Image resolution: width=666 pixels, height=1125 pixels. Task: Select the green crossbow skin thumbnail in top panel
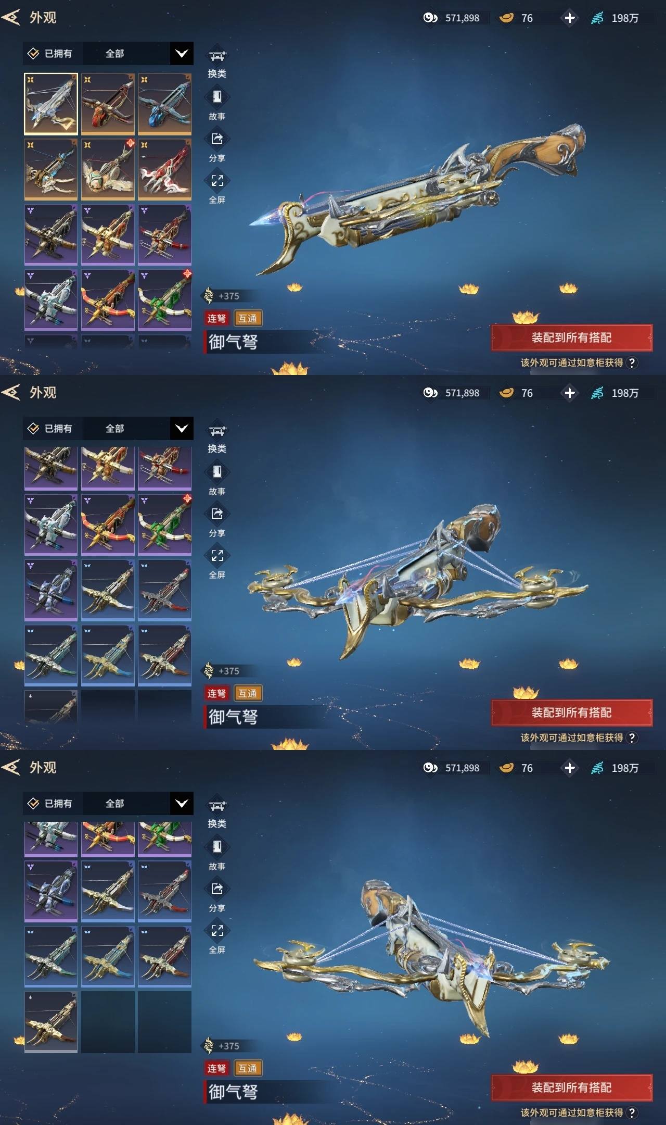[164, 300]
